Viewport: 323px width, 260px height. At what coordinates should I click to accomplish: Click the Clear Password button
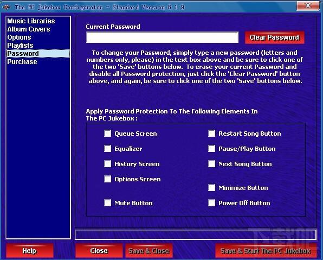274,37
